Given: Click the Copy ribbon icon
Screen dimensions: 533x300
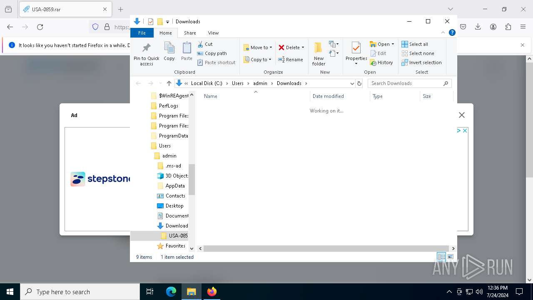Looking at the screenshot, I should point(169,48).
